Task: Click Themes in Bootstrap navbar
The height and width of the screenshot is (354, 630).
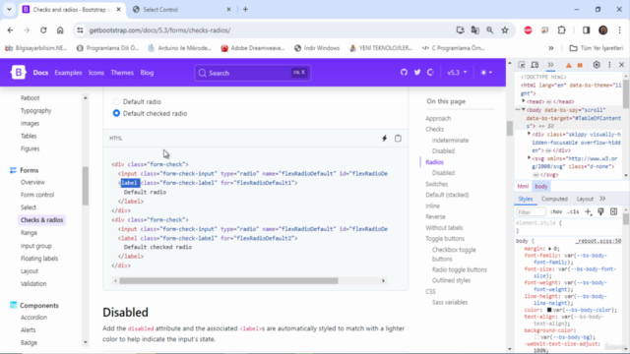Action: click(122, 73)
